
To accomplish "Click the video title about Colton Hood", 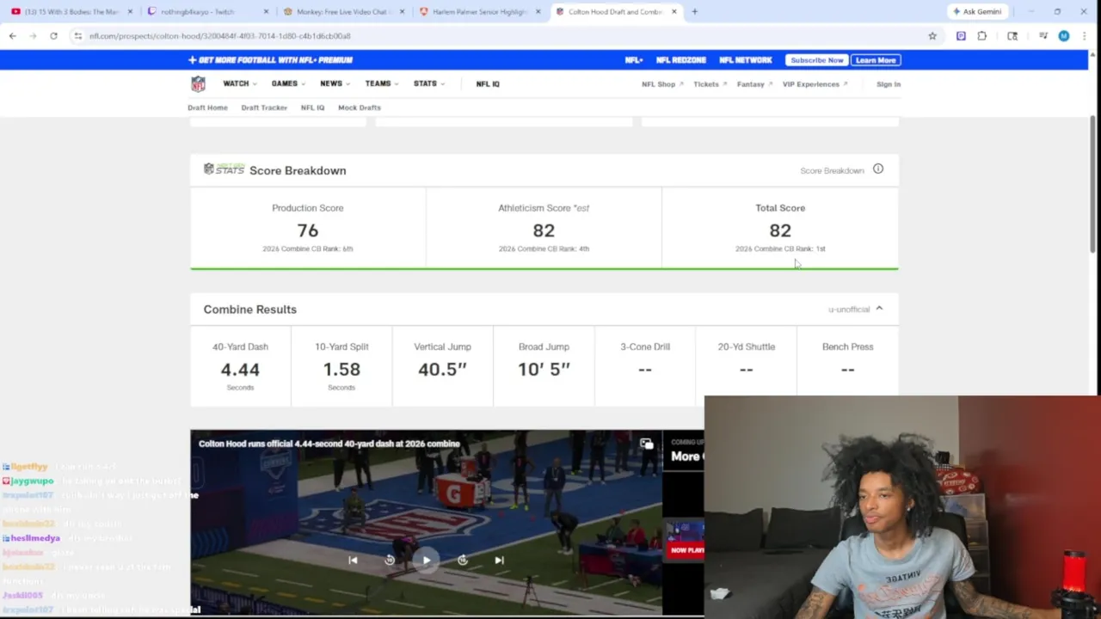I will [x=329, y=444].
